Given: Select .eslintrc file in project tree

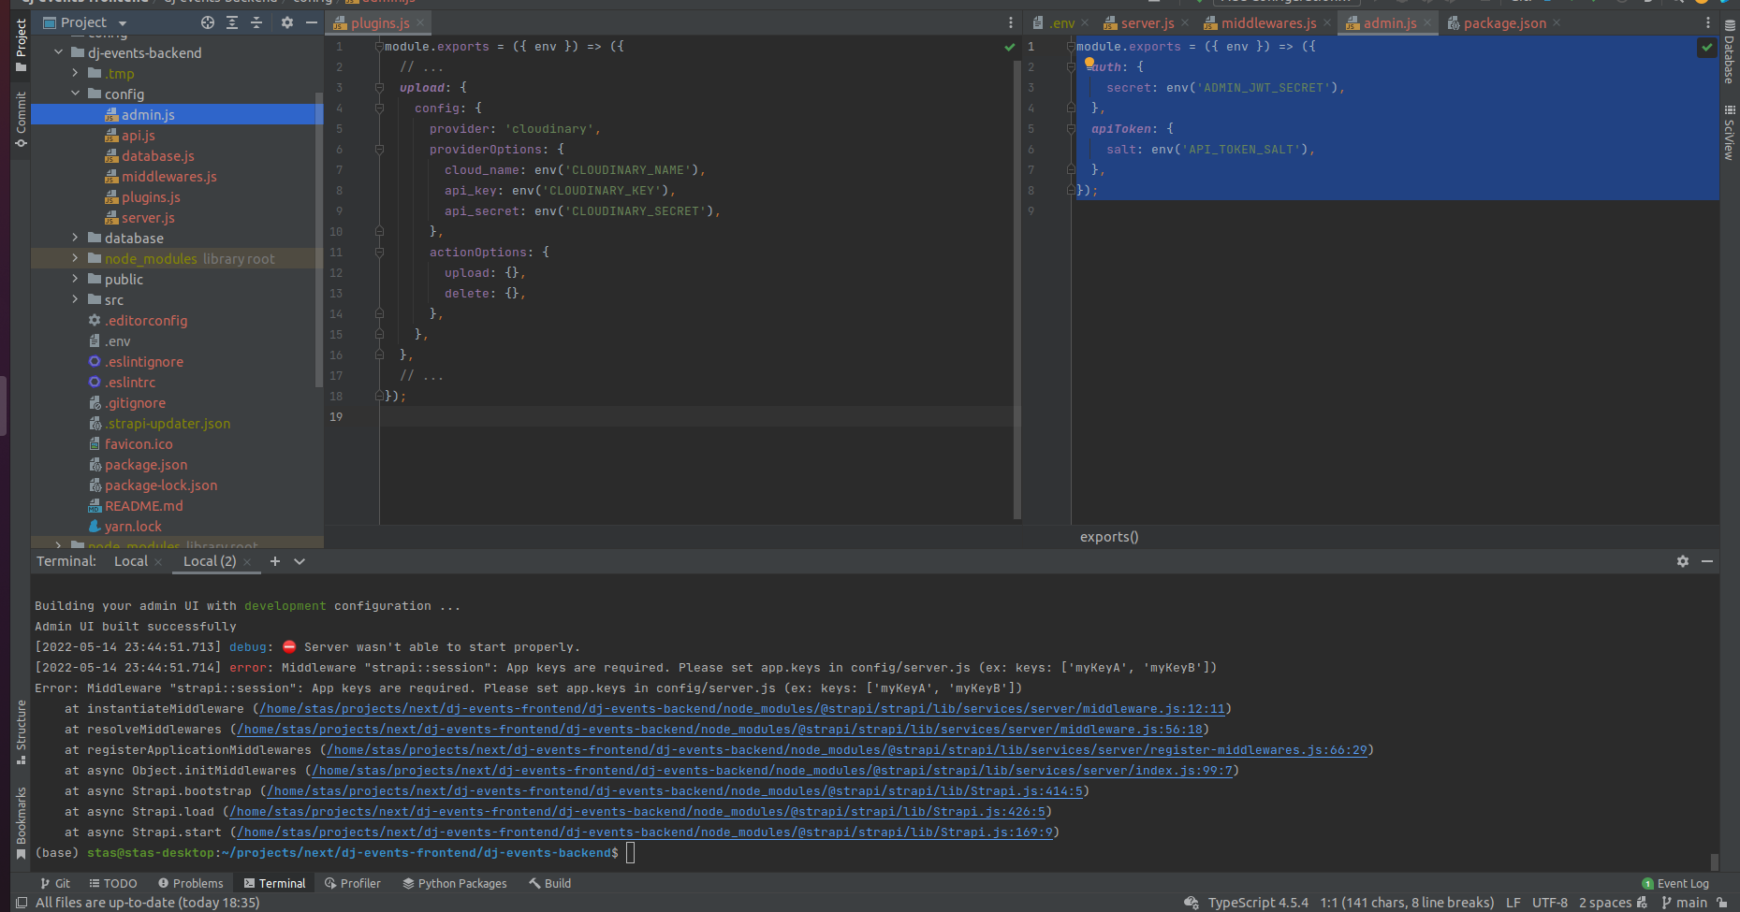Looking at the screenshot, I should 130,383.
